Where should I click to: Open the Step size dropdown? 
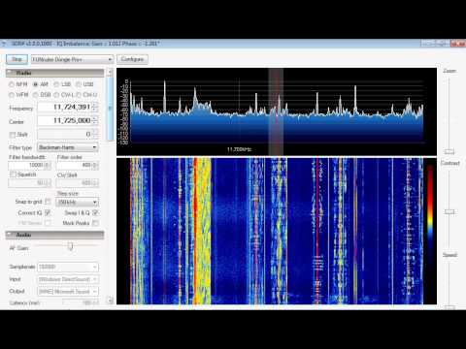(78, 203)
